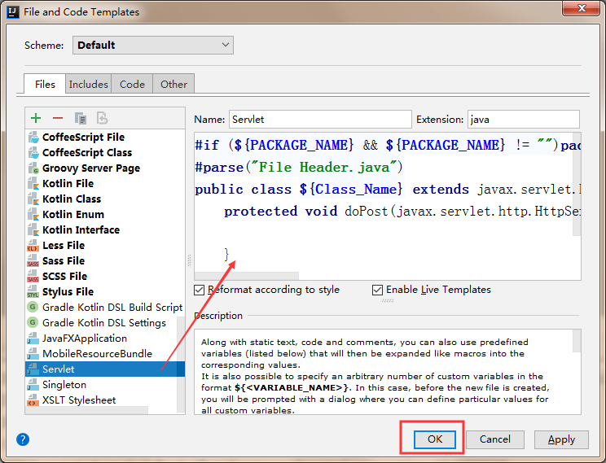Select the Stylus File label
The height and width of the screenshot is (463, 606).
coord(68,291)
